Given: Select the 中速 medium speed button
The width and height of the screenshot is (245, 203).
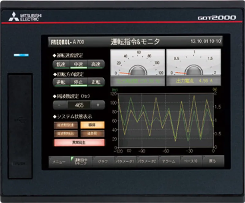Looking at the screenshot, I should pos(78,64).
